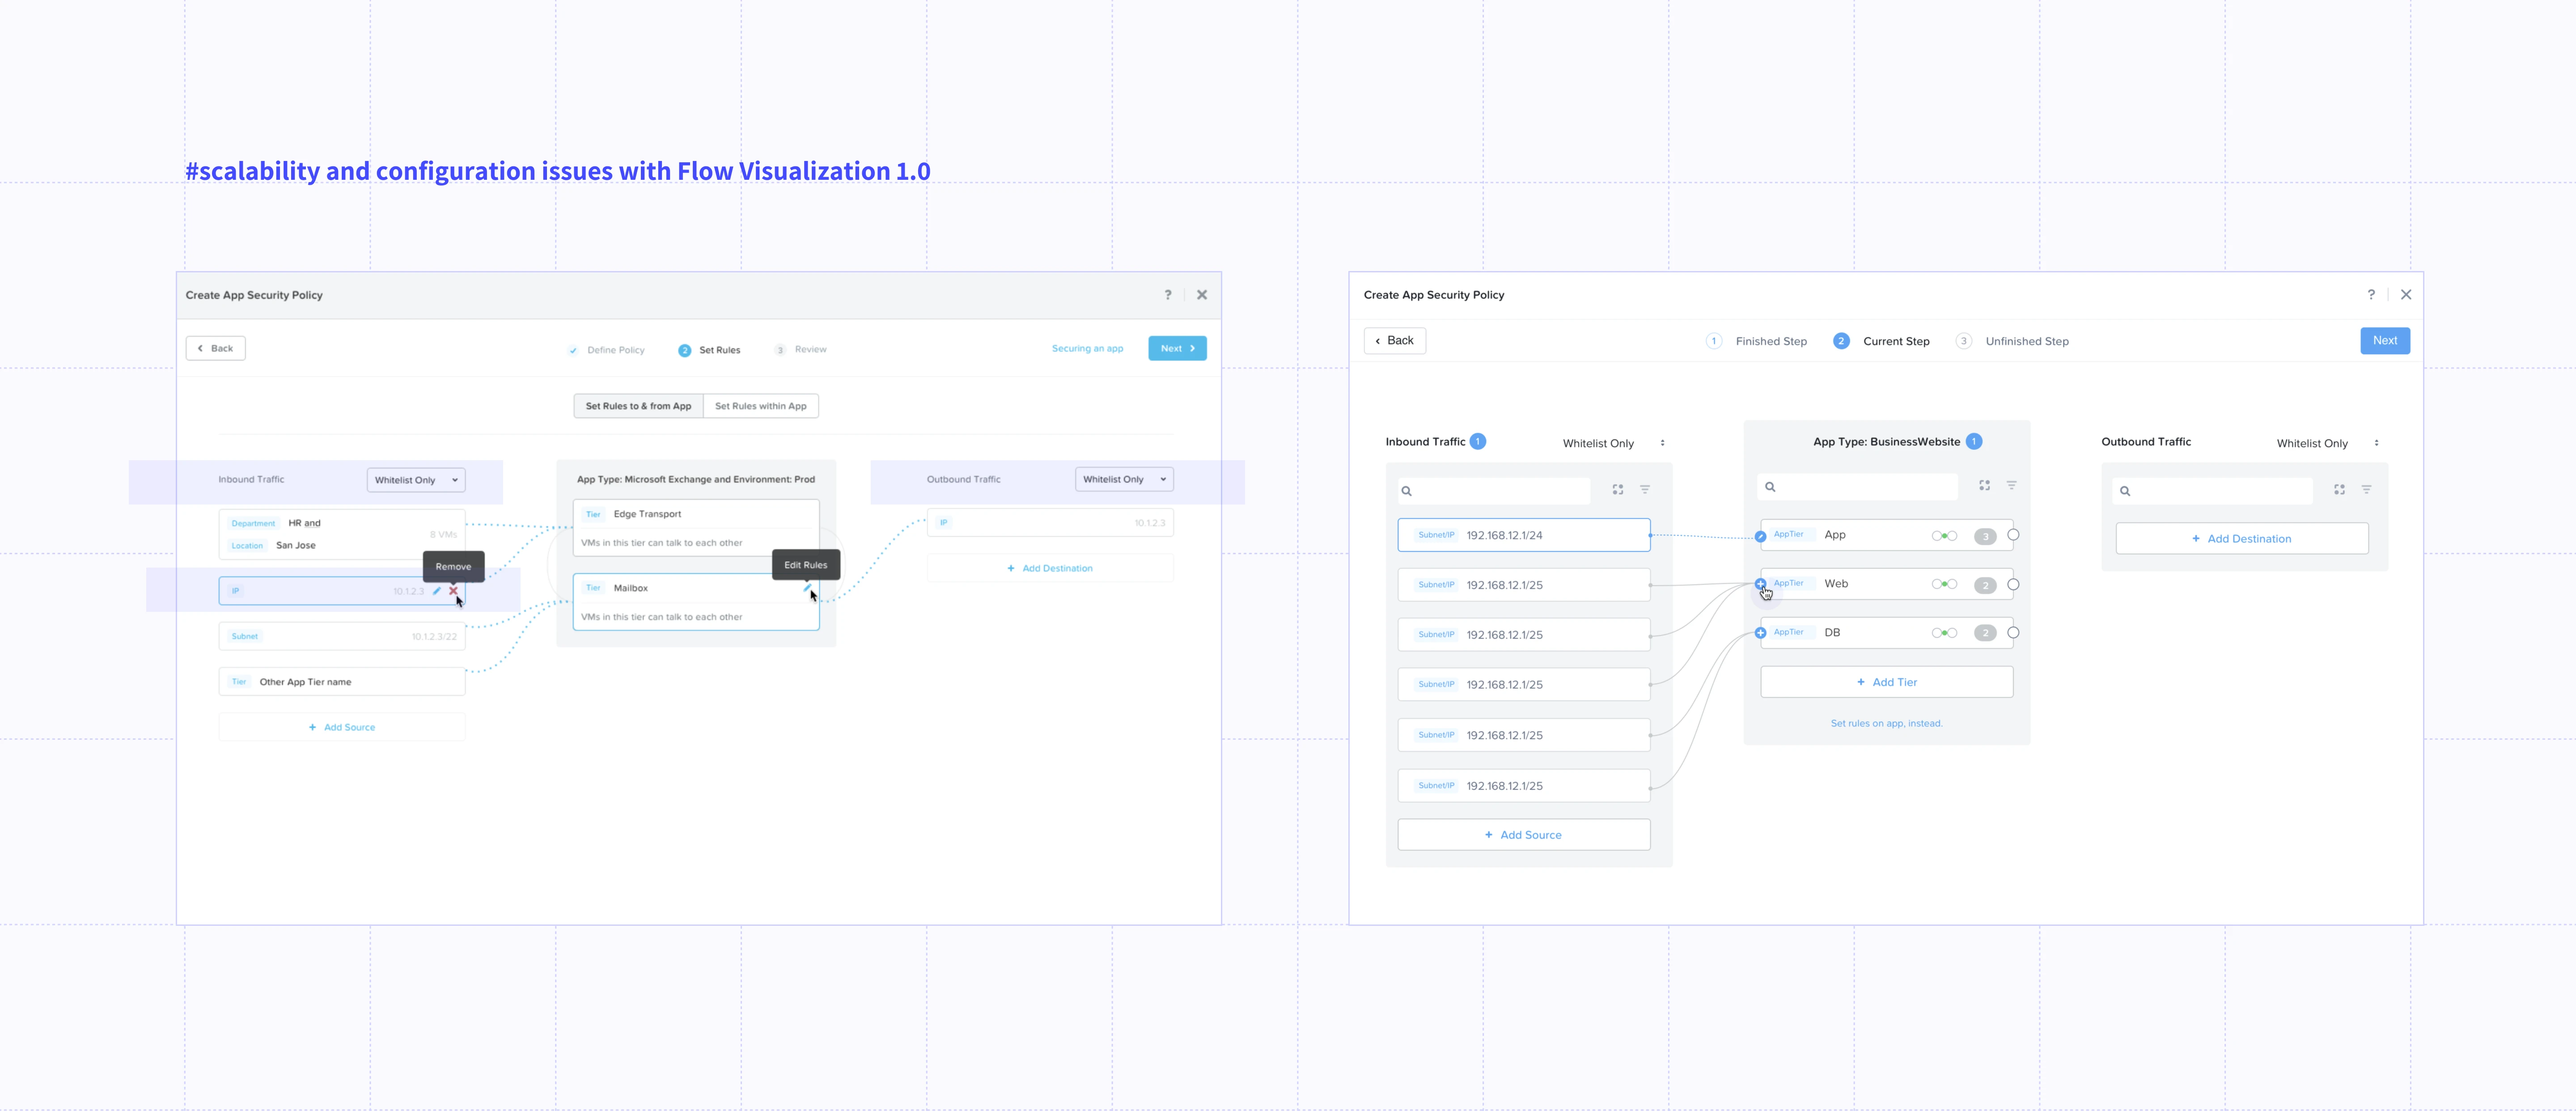Open left Inbound Traffic Whitelist Only dropdown

click(416, 480)
